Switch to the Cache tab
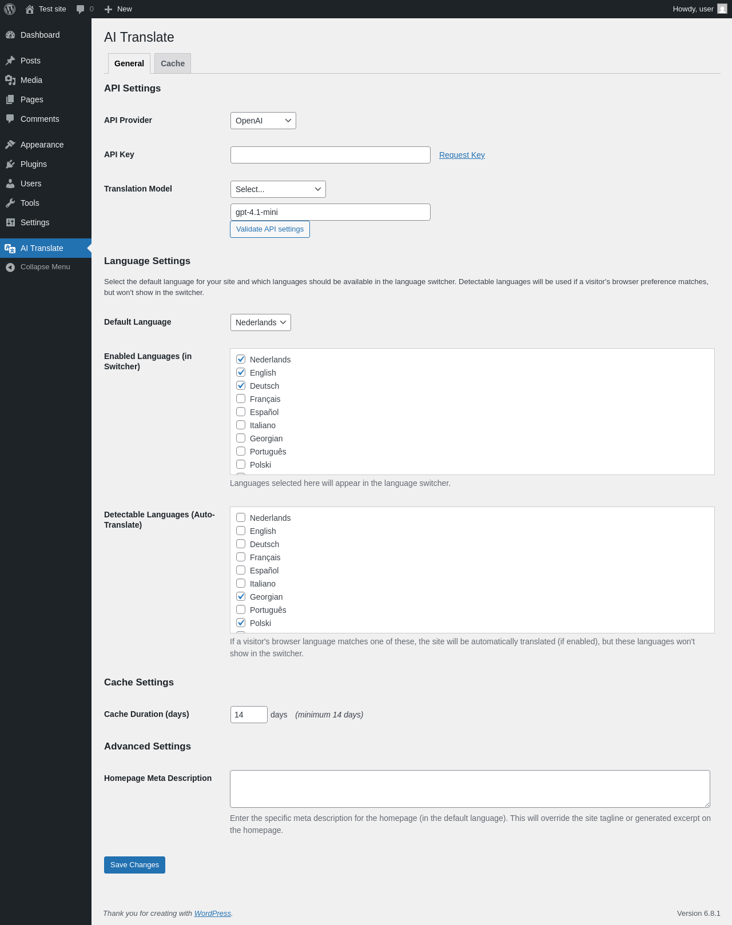732x925 pixels. tap(173, 63)
